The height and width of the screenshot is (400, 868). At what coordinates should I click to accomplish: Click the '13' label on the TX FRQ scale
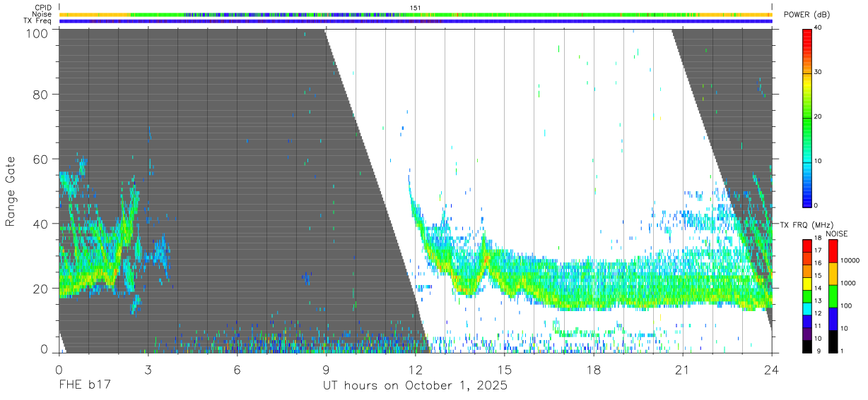coord(818,301)
